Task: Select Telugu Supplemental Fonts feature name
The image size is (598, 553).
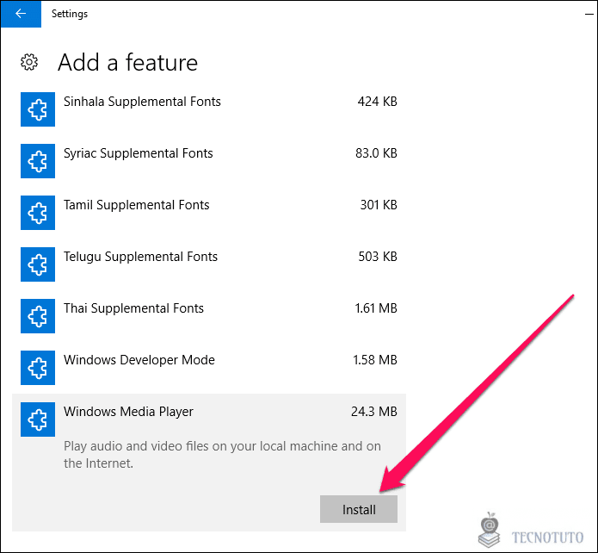Action: point(140,257)
